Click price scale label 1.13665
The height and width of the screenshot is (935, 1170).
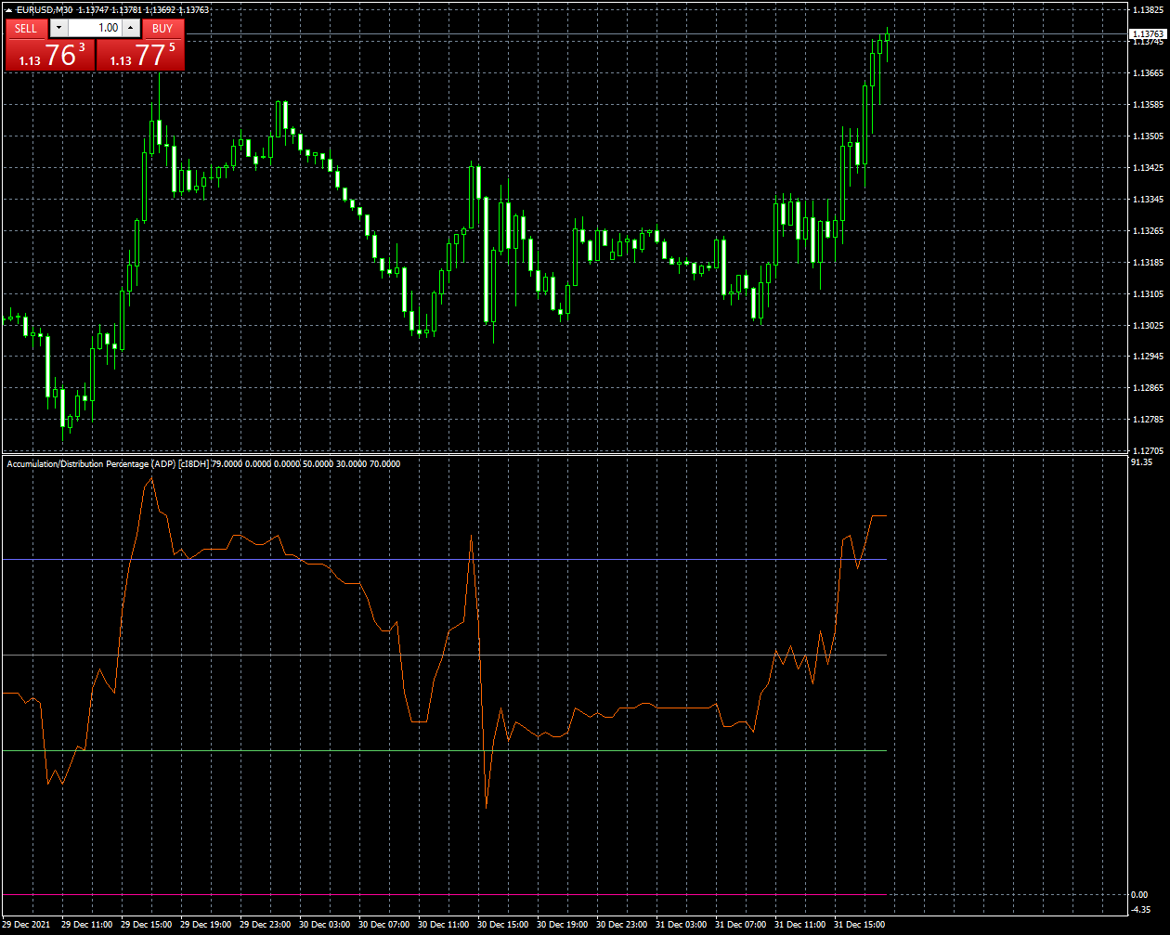(x=1149, y=72)
